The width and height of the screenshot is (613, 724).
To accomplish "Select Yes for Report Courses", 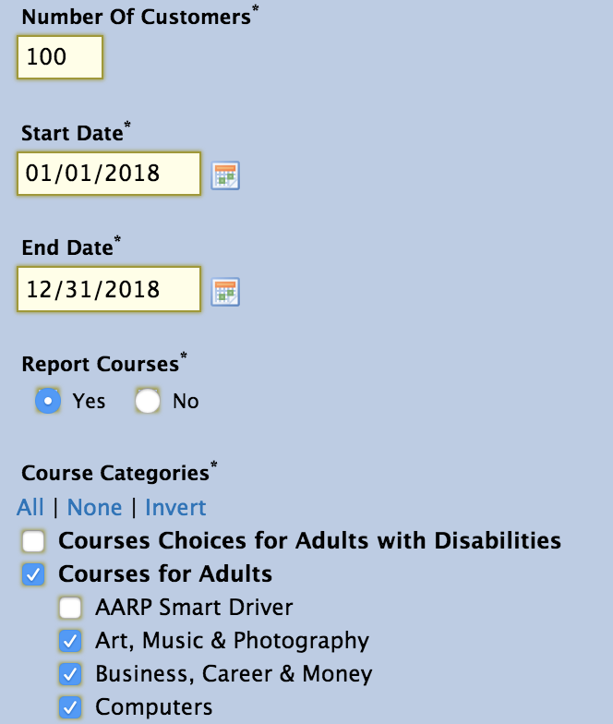I will (x=48, y=401).
